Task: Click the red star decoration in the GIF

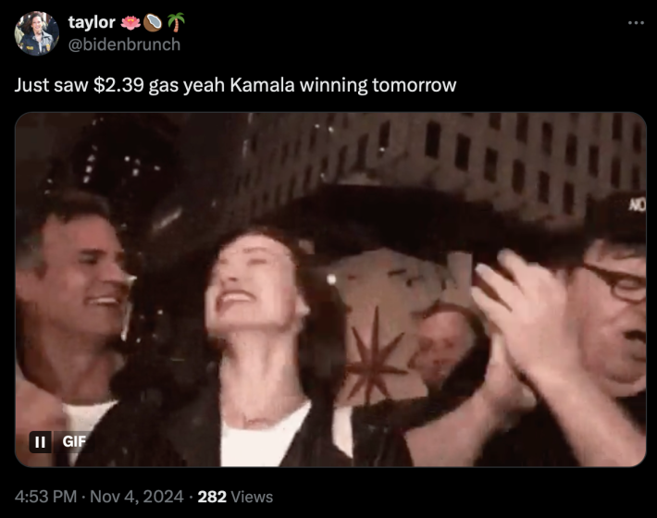Action: point(374,356)
